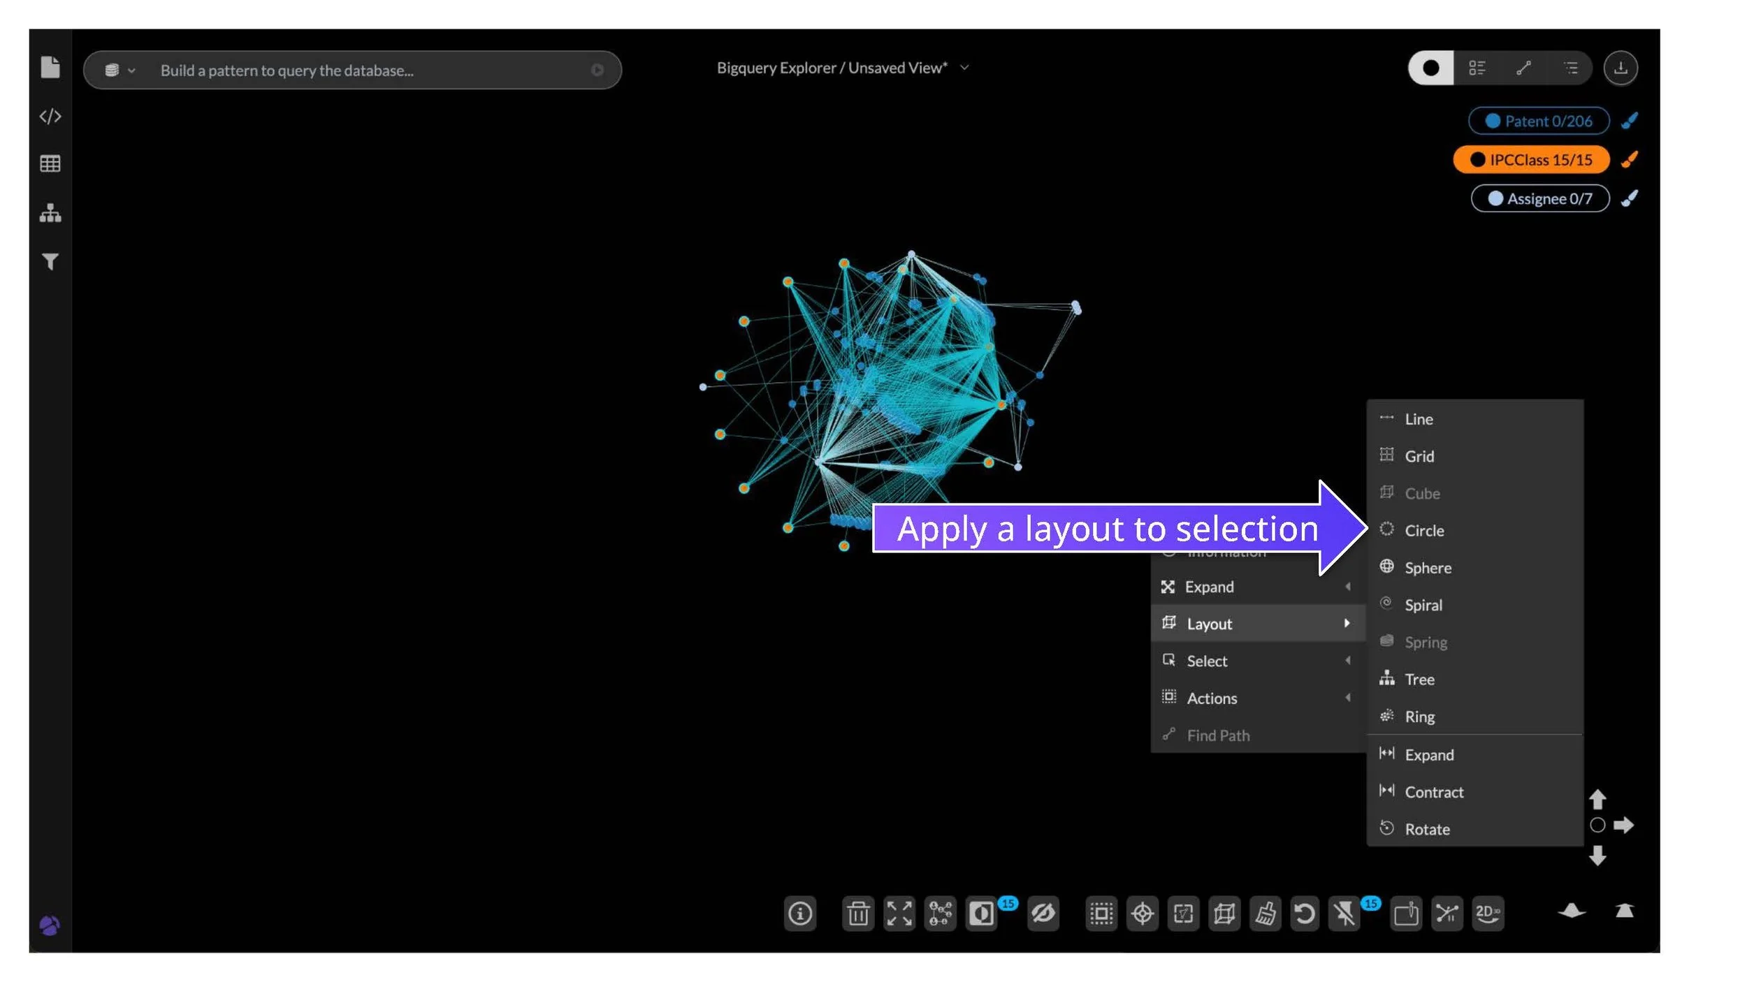Open the filter funnel sidebar icon
This screenshot has width=1747, height=982.
point(50,261)
